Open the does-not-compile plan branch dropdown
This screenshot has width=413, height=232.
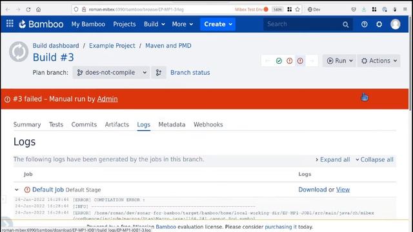[x=111, y=73]
